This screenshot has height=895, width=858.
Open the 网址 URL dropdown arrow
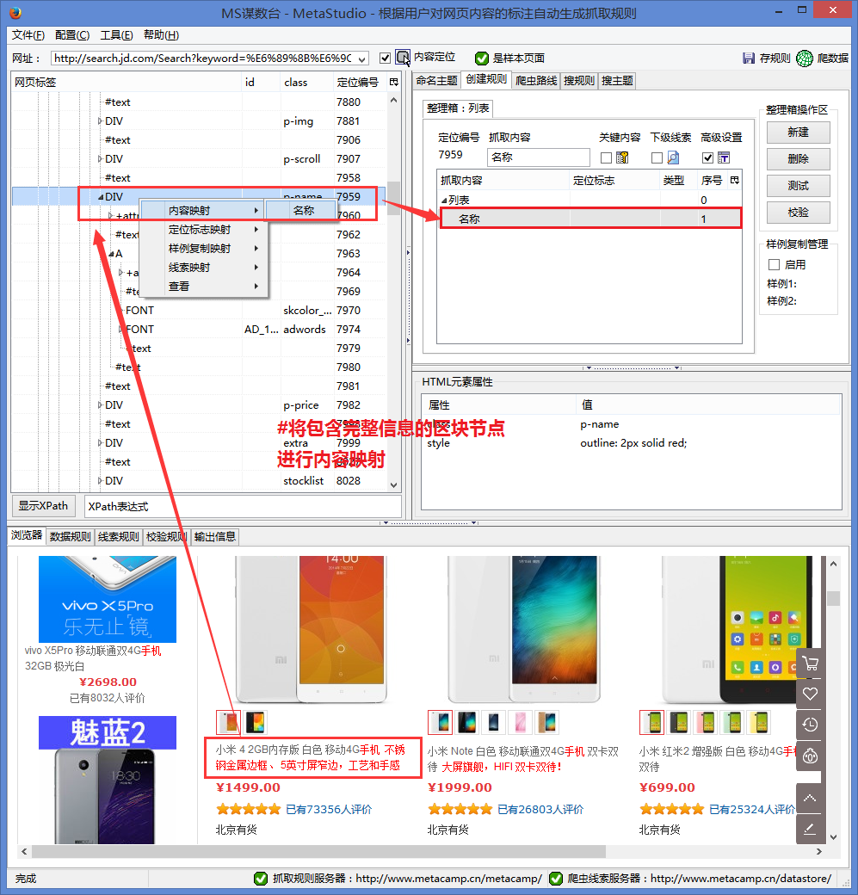tap(362, 59)
